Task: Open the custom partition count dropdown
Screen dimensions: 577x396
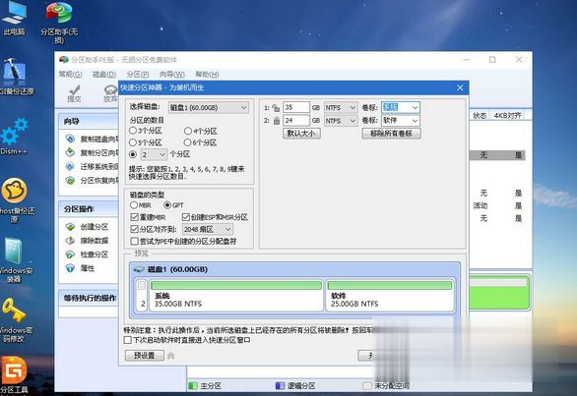Action: (x=154, y=154)
